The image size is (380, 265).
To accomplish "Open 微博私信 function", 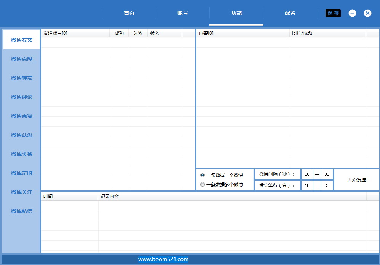I will click(22, 211).
